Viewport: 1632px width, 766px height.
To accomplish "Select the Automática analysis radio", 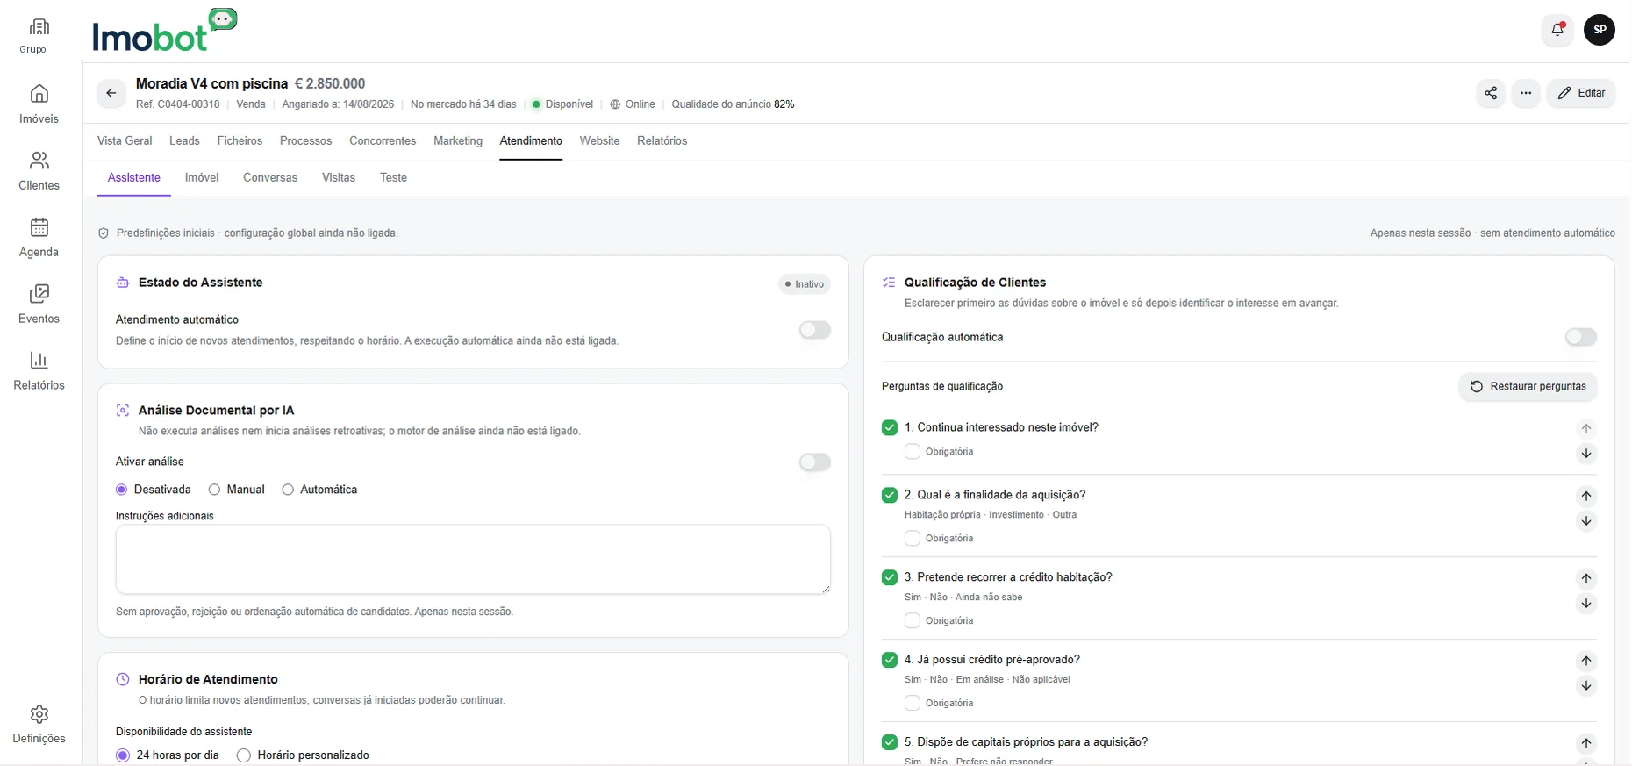I will pos(288,490).
